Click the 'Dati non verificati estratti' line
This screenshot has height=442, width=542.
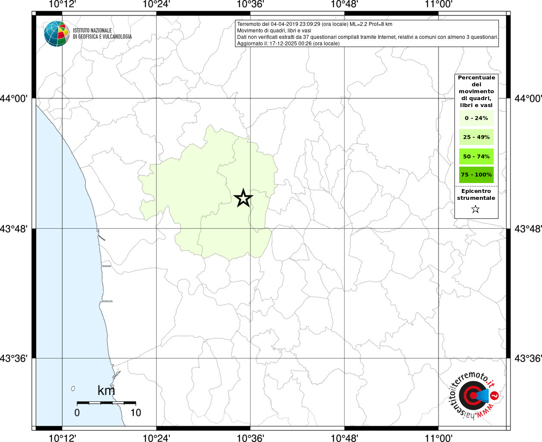[368, 37]
